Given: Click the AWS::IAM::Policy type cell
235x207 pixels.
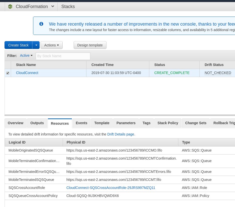Looking at the screenshot, I should click(195, 196).
